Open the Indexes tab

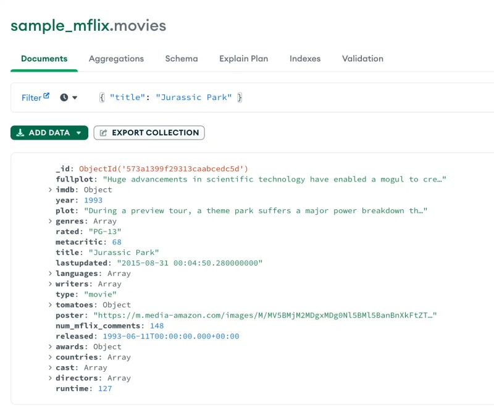306,59
